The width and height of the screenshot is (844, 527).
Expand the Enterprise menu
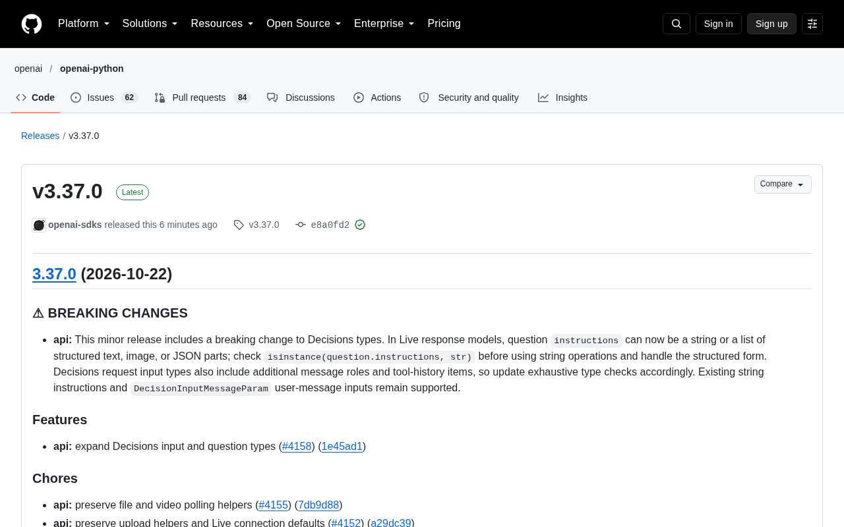[x=384, y=24]
